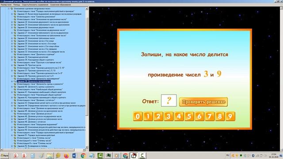Click Скрыть/показать содержание menu item
This screenshot has height=159, width=283.
35,5
